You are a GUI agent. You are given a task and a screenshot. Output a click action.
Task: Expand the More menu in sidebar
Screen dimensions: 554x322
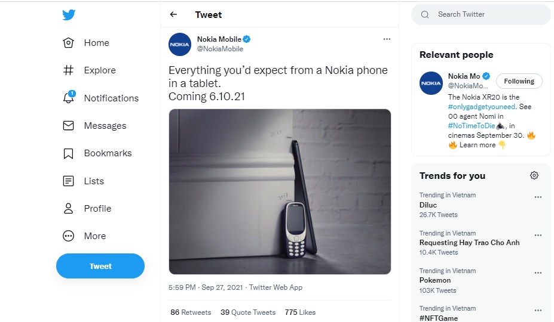(68, 236)
